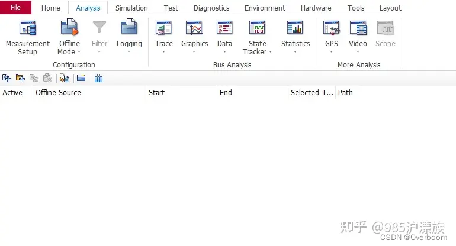Open the Data window icon
Screen dimensions: 456x246
(x=224, y=28)
